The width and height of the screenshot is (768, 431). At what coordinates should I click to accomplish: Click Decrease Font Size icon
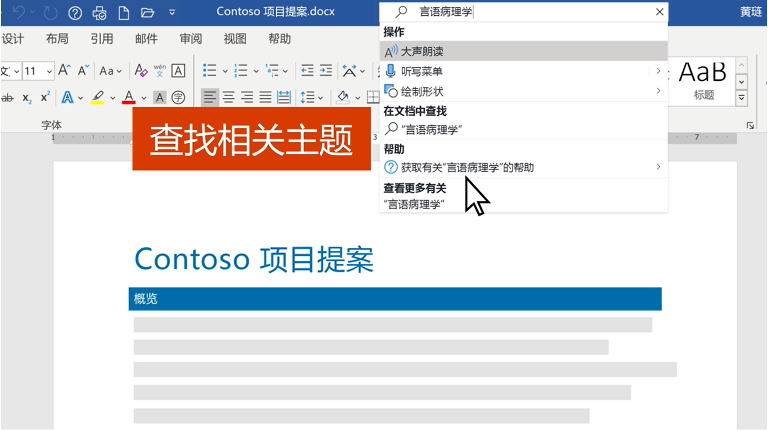(x=83, y=70)
